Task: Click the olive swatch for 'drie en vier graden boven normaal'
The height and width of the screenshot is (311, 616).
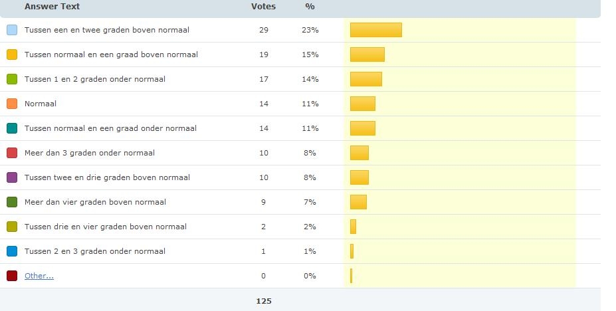Action: click(x=12, y=227)
